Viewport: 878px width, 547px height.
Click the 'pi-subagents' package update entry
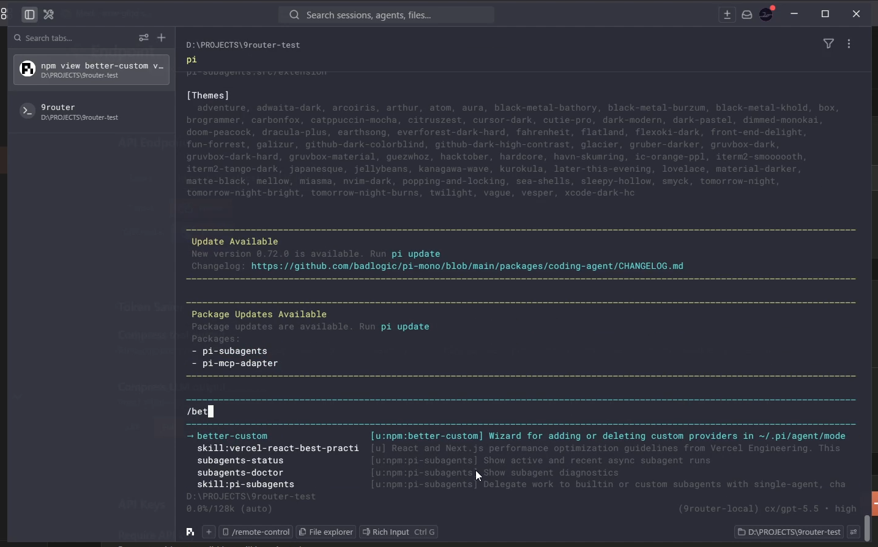point(235,351)
